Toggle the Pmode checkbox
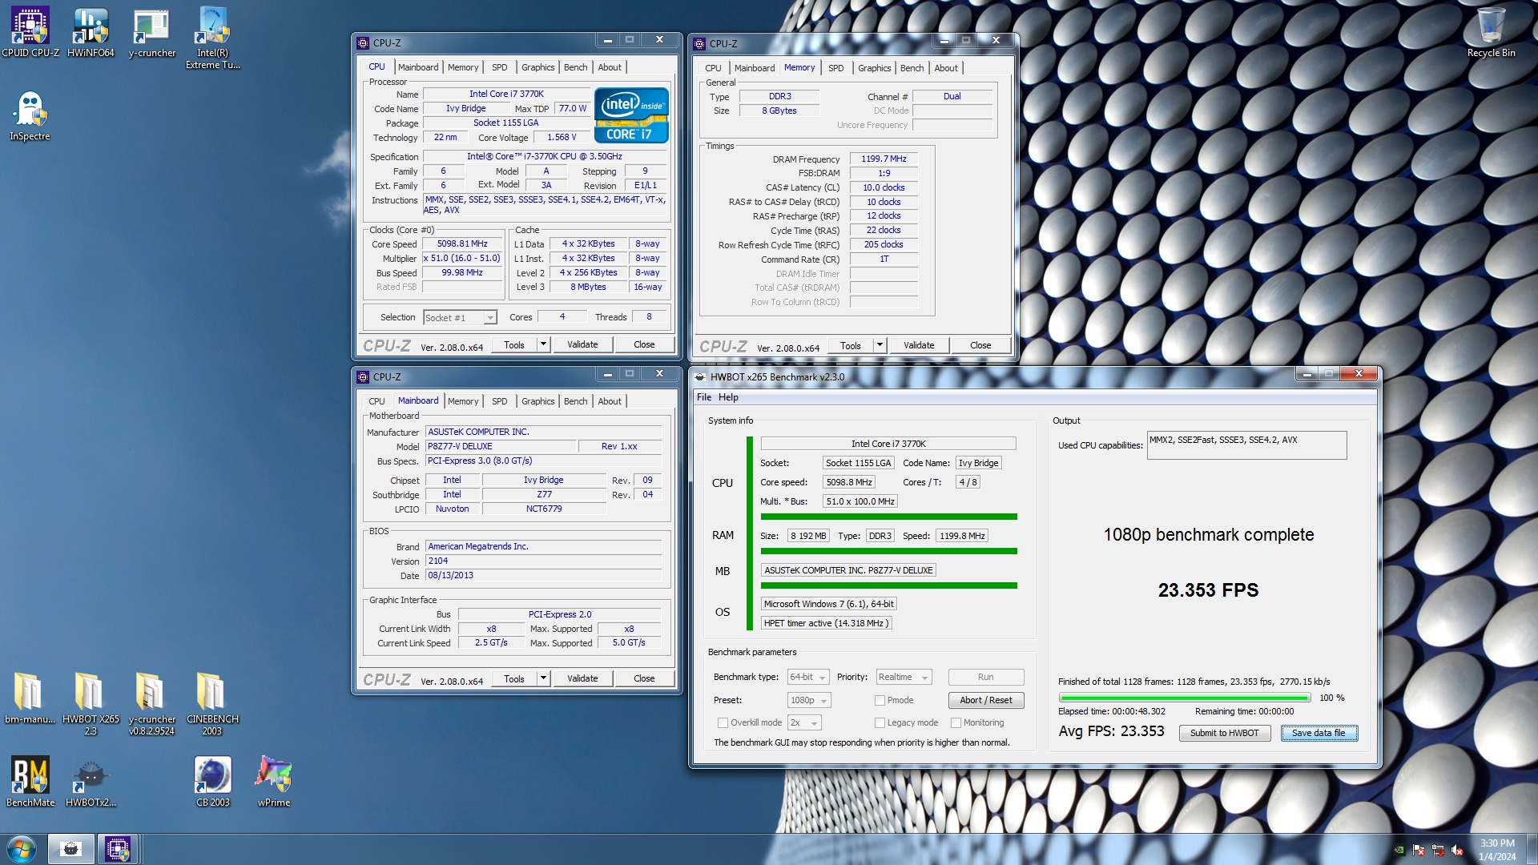 coord(880,700)
